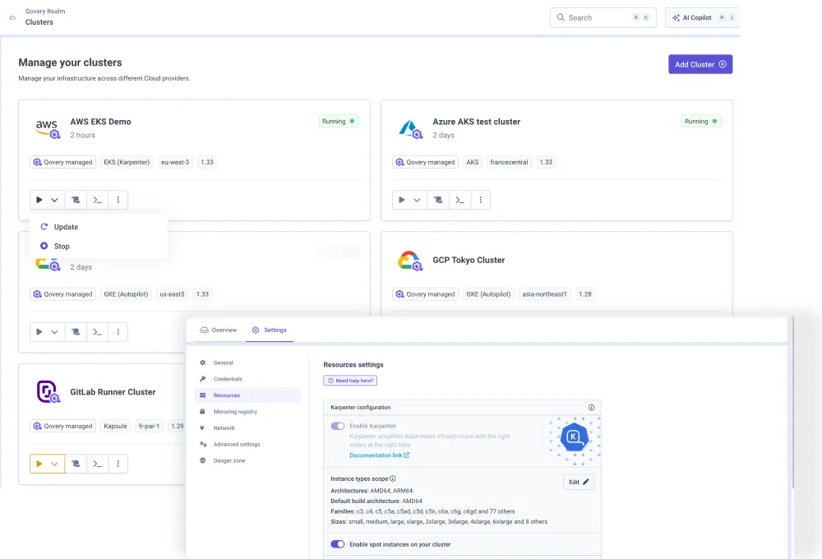Expand highlighted chevron on GitLab Runner Cluster
The image size is (822, 559).
[54, 464]
